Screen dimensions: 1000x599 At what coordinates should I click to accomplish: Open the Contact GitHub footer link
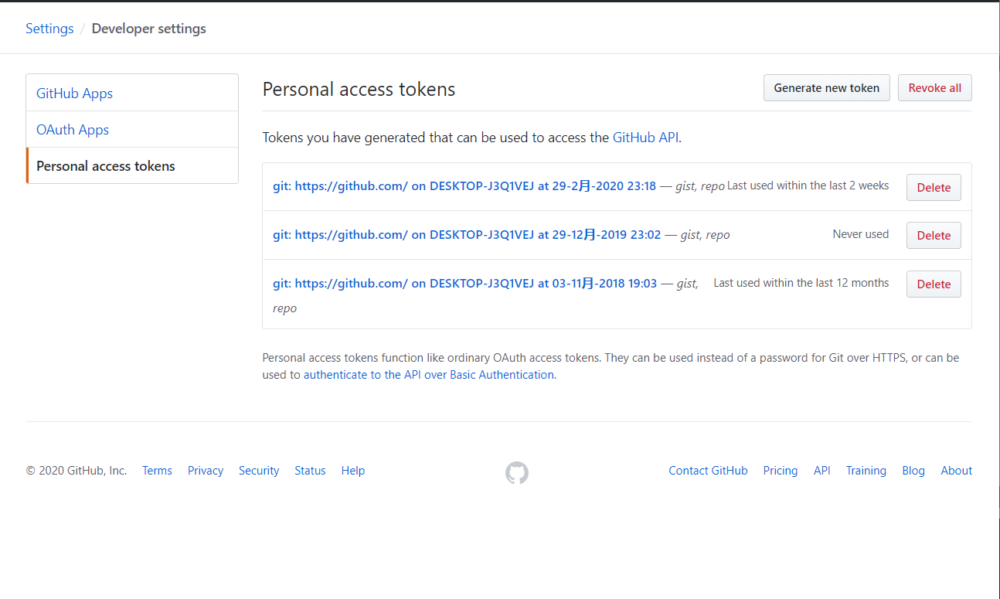tap(709, 471)
